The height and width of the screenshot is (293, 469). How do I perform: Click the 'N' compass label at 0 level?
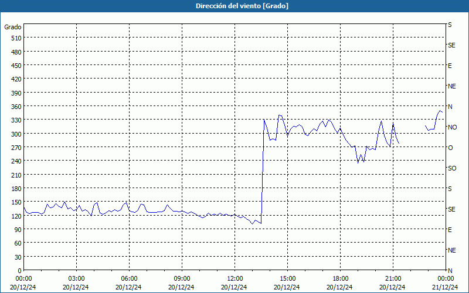pyautogui.click(x=450, y=271)
